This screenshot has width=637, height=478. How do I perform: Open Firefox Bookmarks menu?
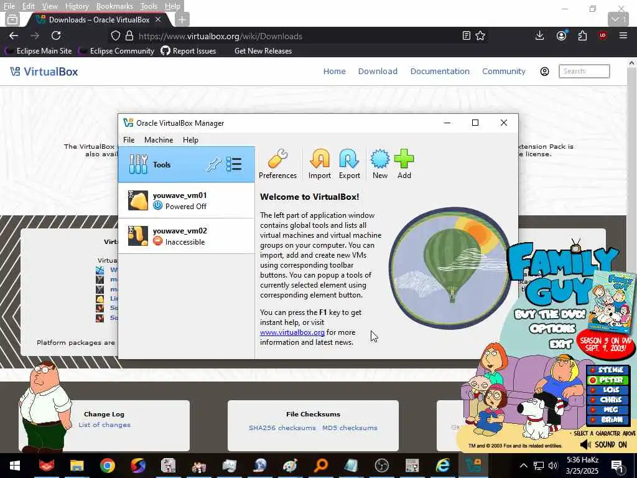coord(114,6)
